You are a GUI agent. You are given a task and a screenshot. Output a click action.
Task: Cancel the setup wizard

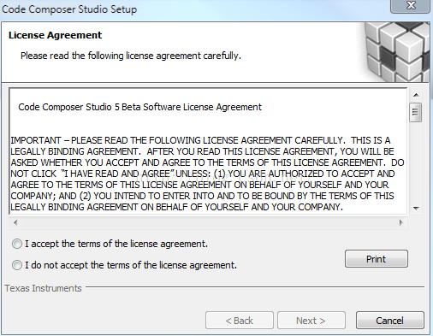click(390, 321)
